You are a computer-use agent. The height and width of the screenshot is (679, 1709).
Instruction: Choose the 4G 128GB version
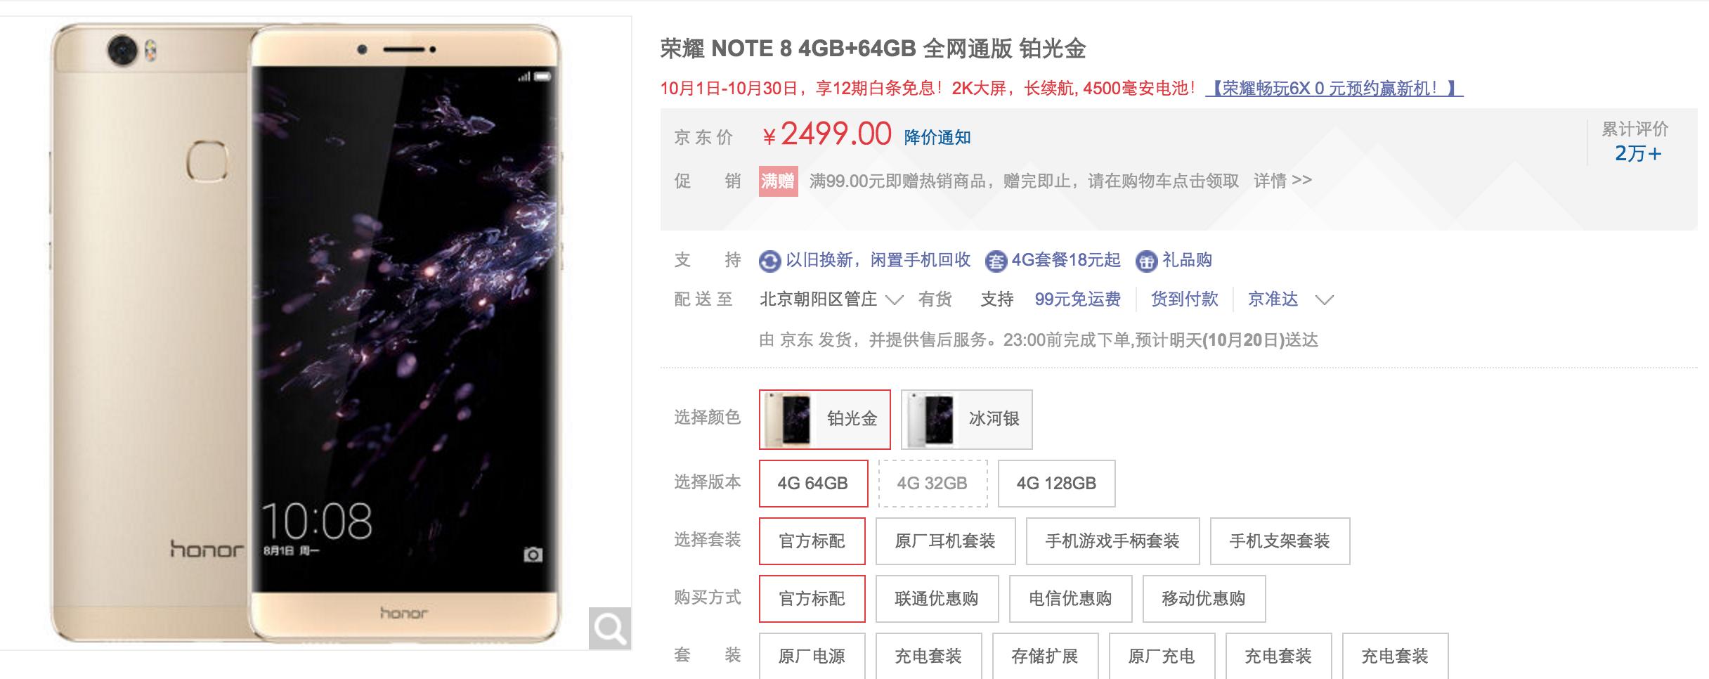point(1056,484)
